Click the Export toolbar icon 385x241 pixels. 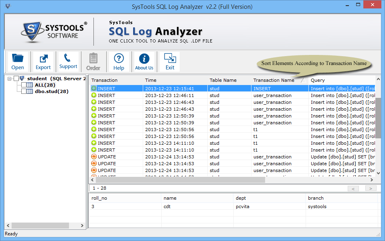(43, 62)
